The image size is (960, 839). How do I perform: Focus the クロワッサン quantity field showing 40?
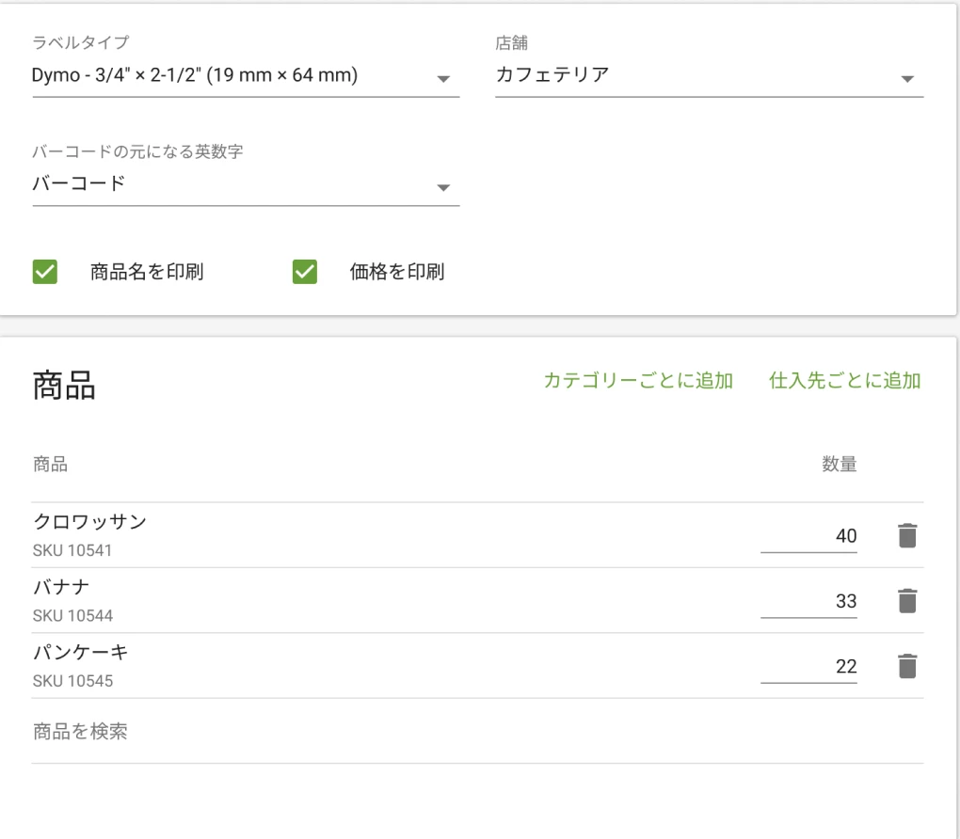pos(809,536)
